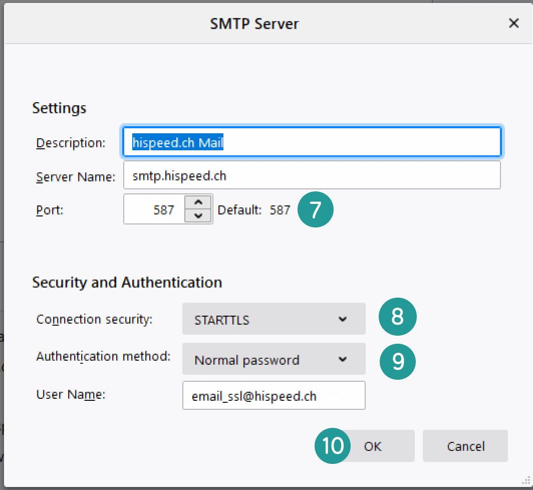Open the Connection security dropdown STARTTLS
The image size is (533, 490).
(274, 319)
